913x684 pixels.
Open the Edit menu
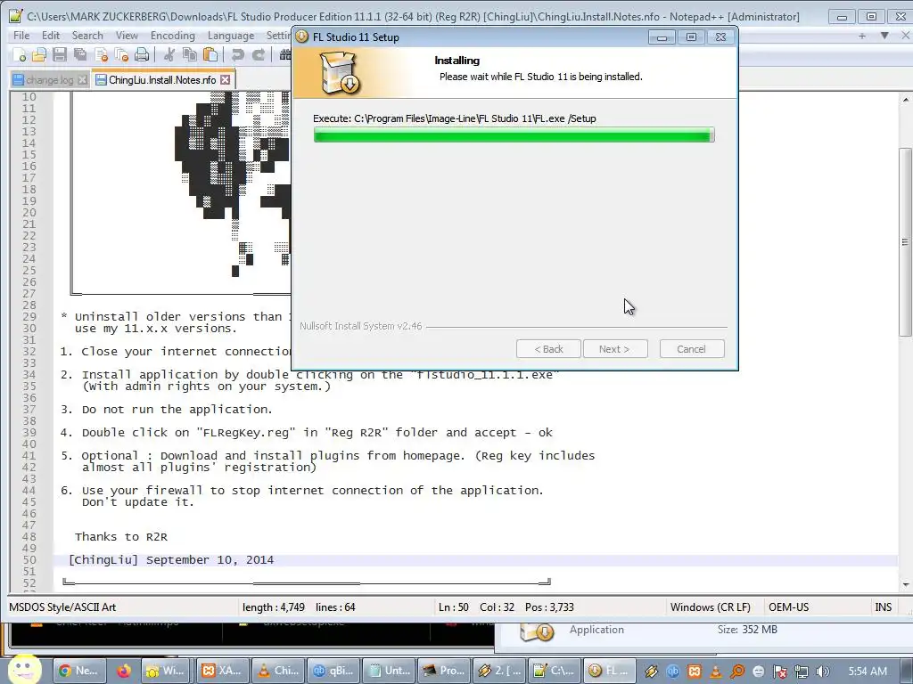point(51,36)
